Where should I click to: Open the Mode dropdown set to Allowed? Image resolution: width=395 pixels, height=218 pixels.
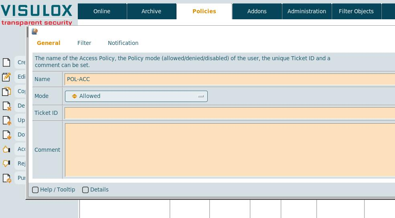[136, 96]
